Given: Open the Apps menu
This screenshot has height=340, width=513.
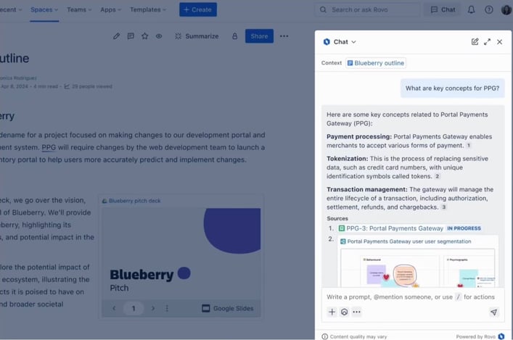Looking at the screenshot, I should pyautogui.click(x=110, y=10).
